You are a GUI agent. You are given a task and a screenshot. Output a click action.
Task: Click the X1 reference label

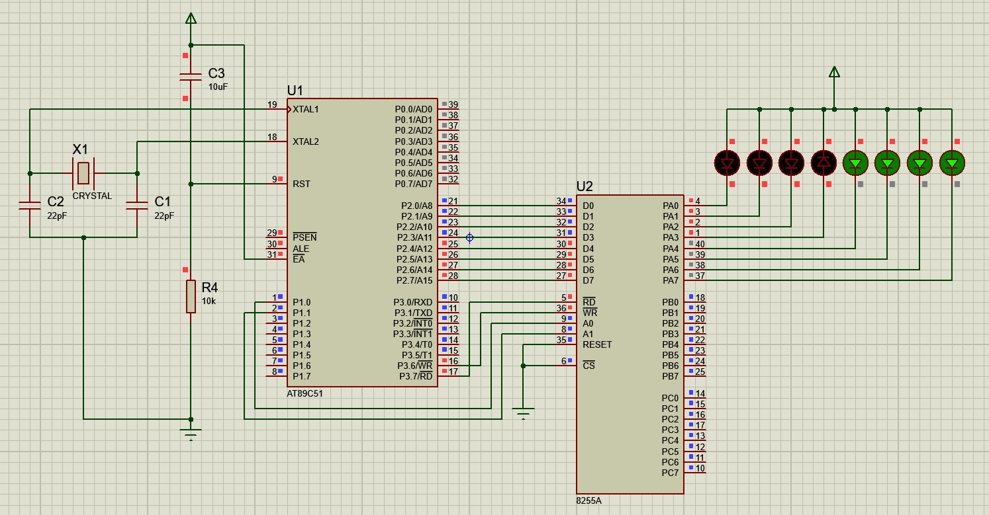80,149
